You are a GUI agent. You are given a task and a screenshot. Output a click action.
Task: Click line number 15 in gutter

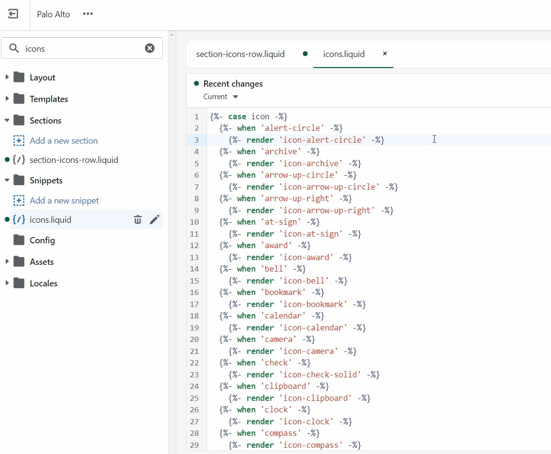[195, 281]
